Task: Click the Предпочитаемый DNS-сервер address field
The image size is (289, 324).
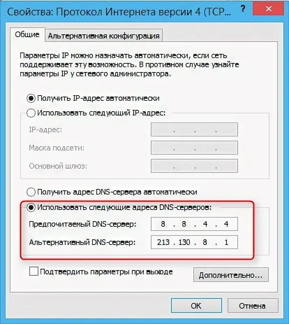Action: click(194, 224)
